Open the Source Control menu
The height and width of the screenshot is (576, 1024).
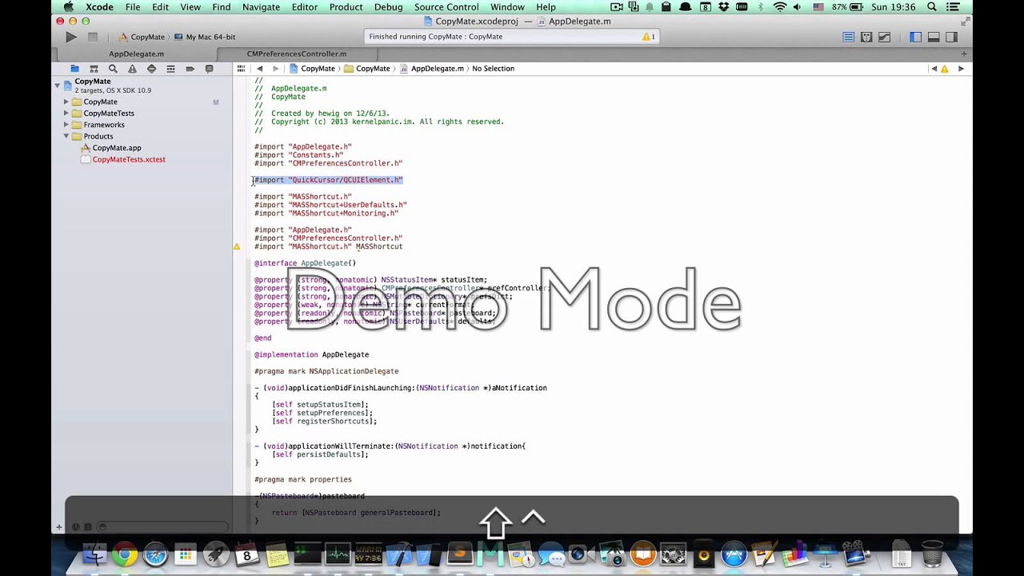click(x=446, y=6)
